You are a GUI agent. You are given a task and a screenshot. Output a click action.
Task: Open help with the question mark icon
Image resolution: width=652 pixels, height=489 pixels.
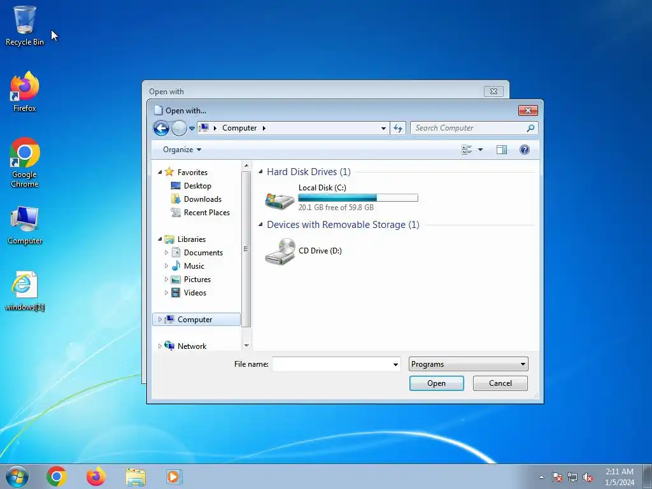point(525,150)
